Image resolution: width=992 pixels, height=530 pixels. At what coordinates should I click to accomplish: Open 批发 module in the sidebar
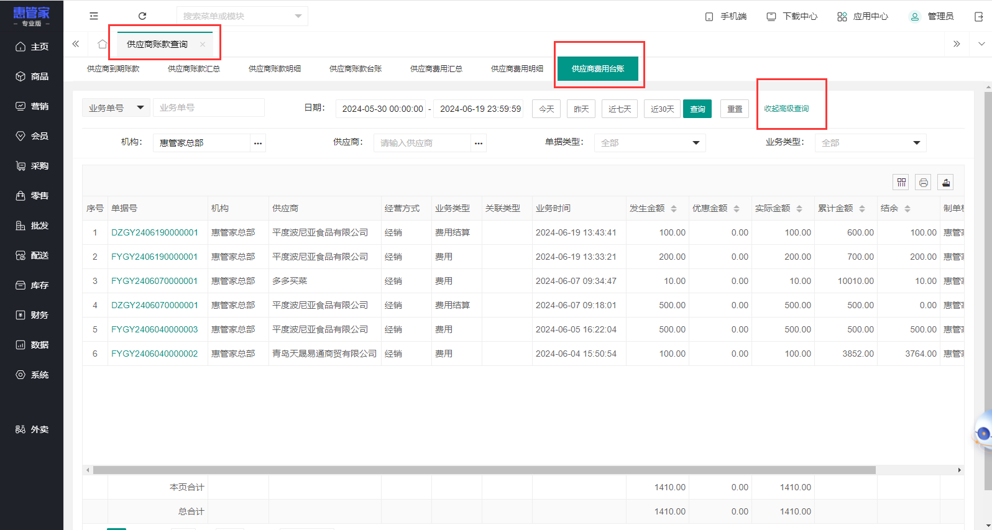(x=32, y=226)
